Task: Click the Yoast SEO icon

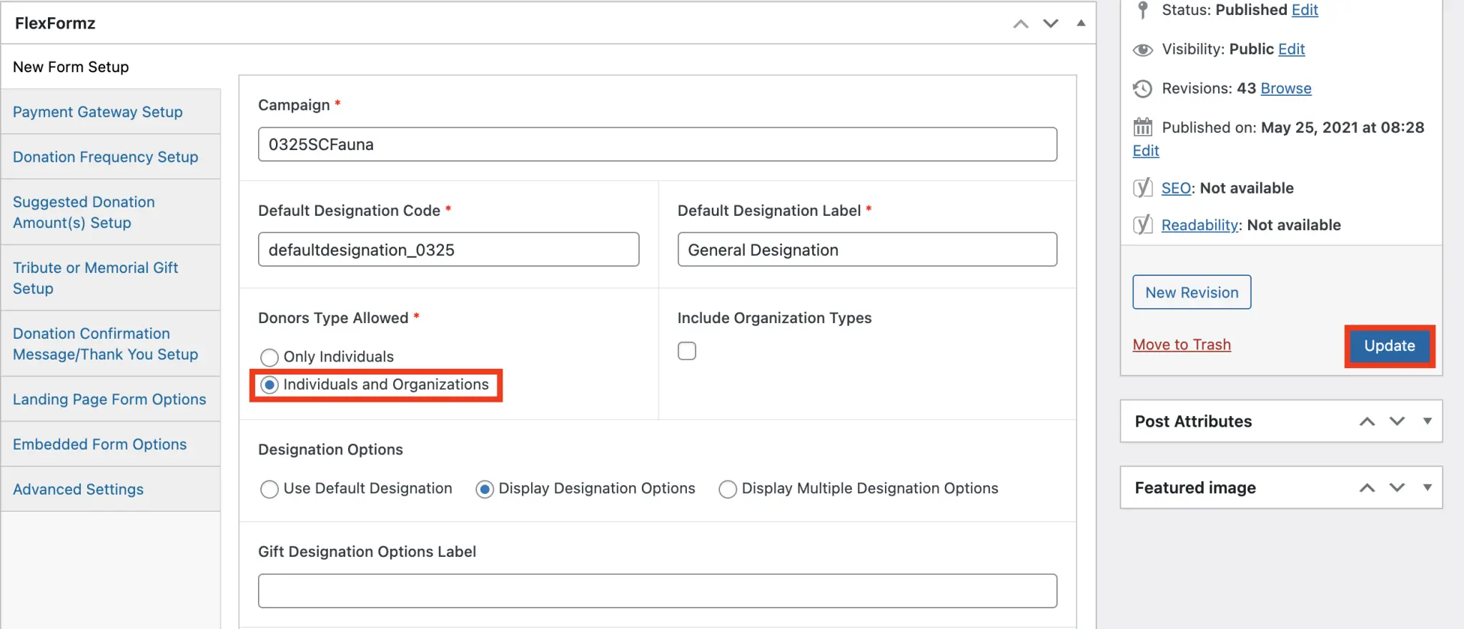Action: (x=1142, y=188)
